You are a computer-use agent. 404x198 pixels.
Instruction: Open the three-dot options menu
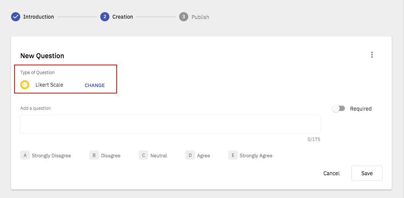tap(372, 55)
